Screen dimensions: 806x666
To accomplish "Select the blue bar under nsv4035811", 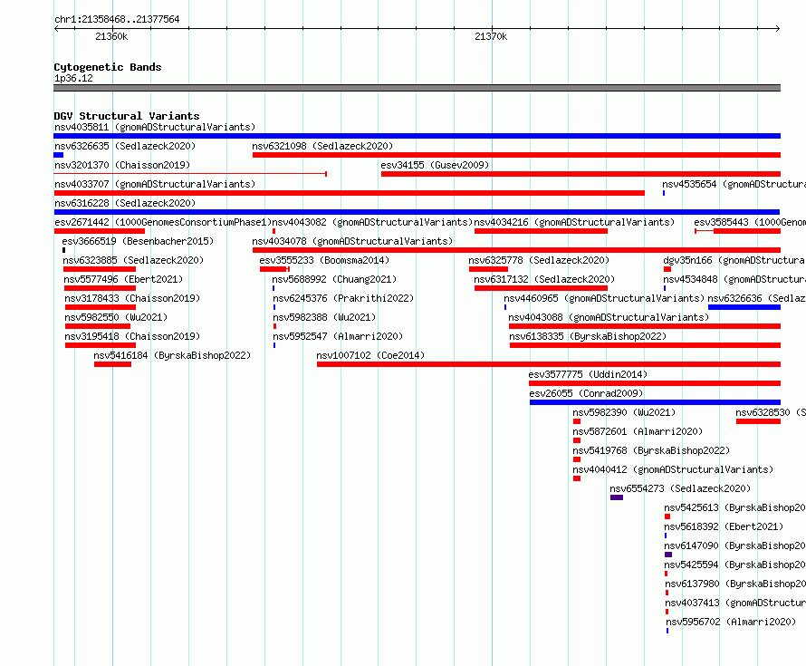I will point(417,136).
